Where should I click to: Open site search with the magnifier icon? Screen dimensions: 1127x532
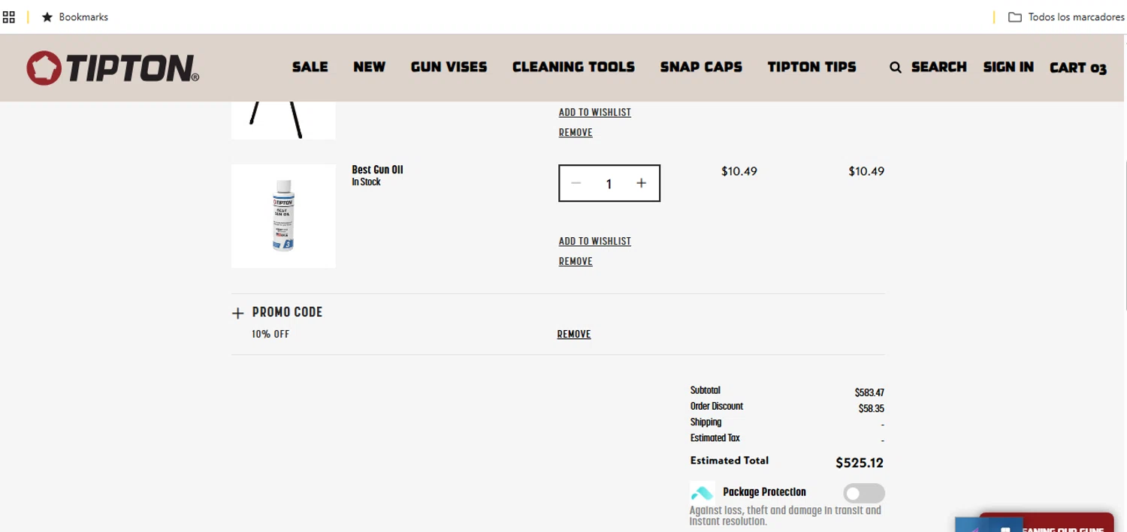pos(896,68)
